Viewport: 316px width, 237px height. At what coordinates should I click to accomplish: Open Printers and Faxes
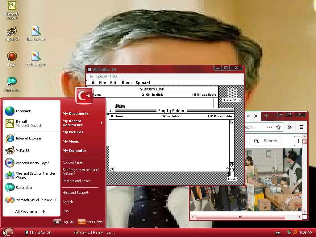click(x=77, y=181)
